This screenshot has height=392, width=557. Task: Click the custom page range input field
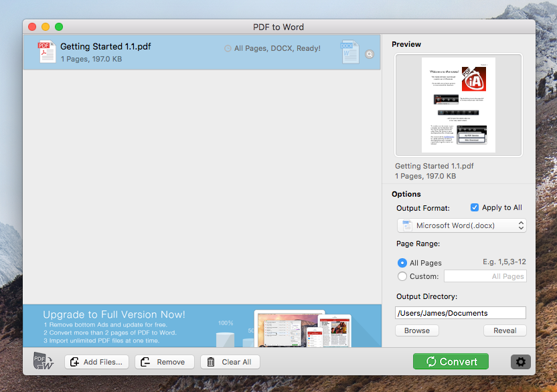[x=485, y=276]
